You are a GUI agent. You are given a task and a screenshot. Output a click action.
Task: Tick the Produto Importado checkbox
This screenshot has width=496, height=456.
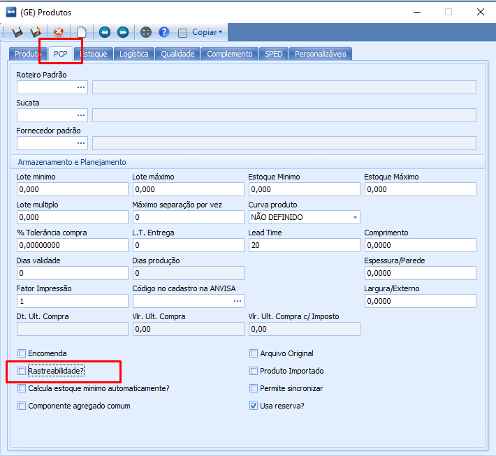point(254,371)
